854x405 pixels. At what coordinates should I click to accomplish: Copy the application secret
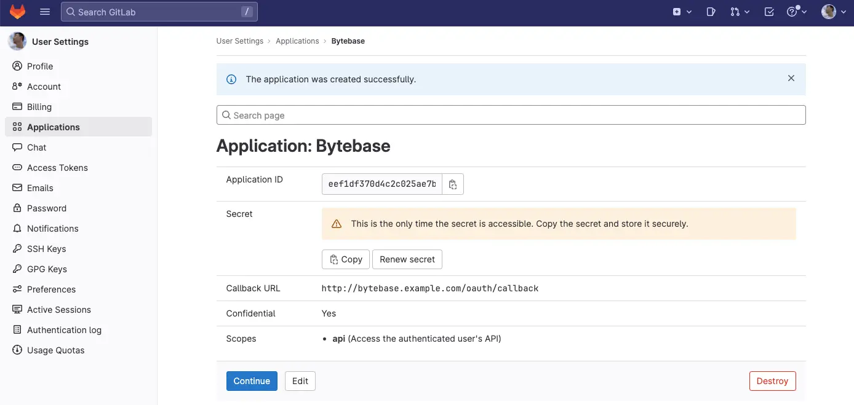(346, 259)
